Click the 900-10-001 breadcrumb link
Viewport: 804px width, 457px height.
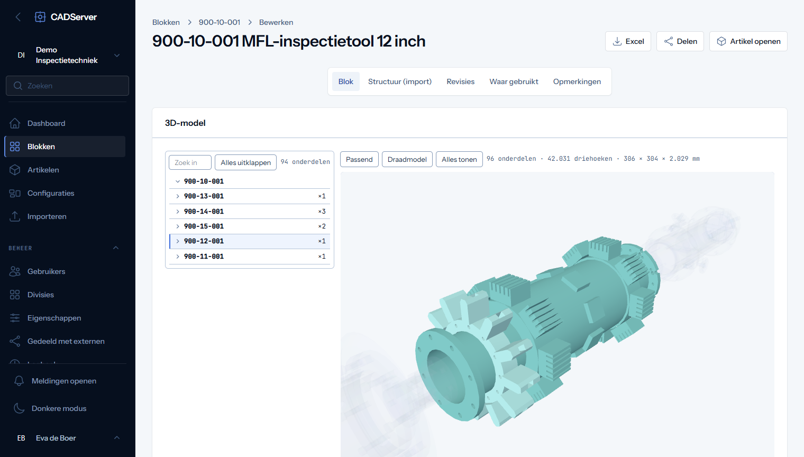pos(220,22)
